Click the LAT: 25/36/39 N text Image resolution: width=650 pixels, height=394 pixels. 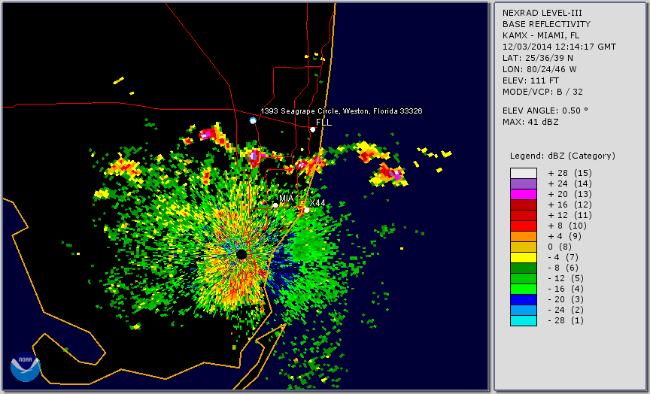pos(538,58)
